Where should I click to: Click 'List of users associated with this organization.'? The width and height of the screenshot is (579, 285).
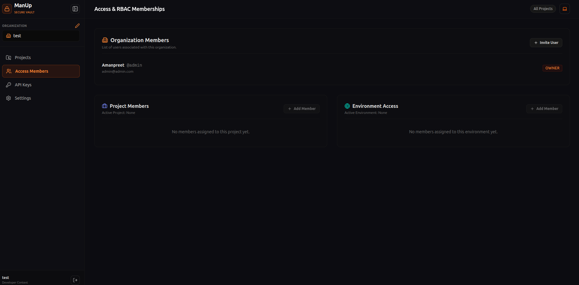point(139,47)
